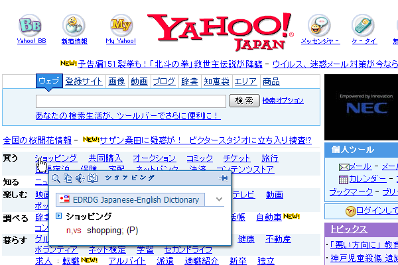Open the toolbar promo link below search box

pyautogui.click(x=128, y=116)
